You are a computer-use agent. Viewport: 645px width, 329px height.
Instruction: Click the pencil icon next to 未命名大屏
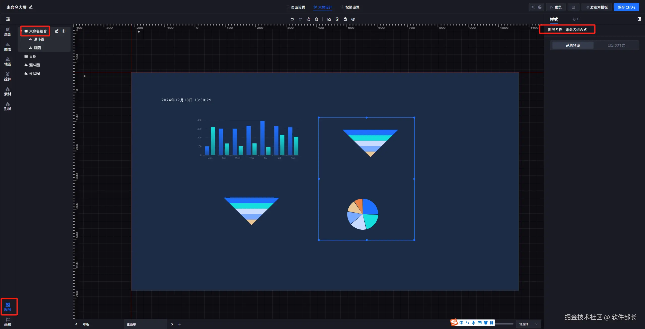tap(31, 7)
